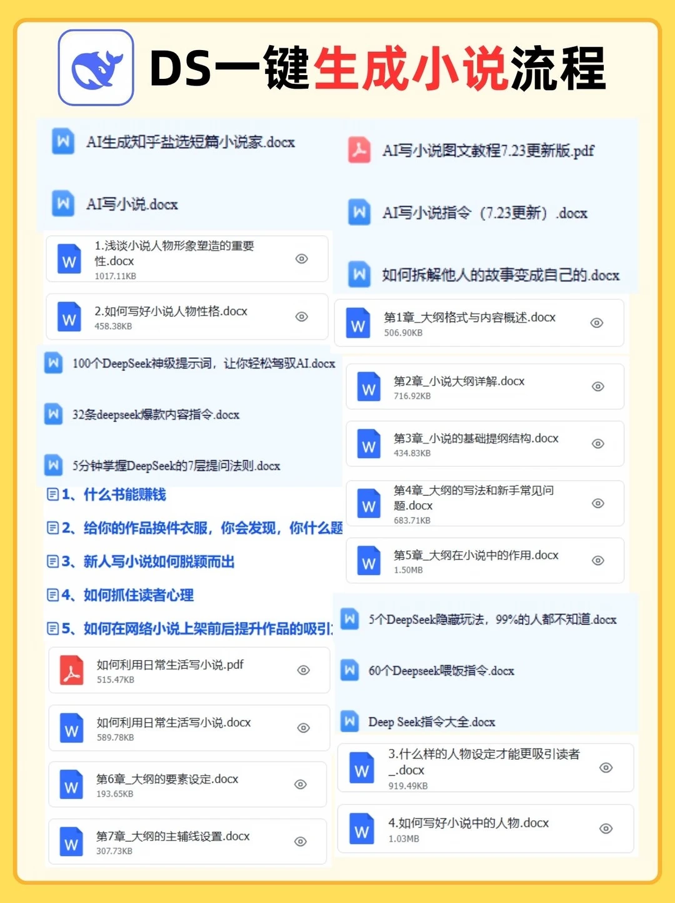Click file size 1017.11KB
The width and height of the screenshot is (675, 903).
pos(115,276)
